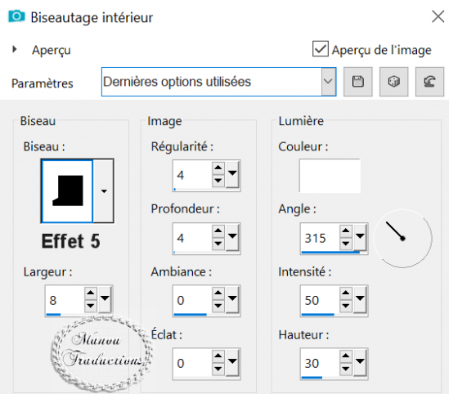This screenshot has height=394, width=449.
Task: Click the save preset floppy disk icon
Action: click(357, 82)
